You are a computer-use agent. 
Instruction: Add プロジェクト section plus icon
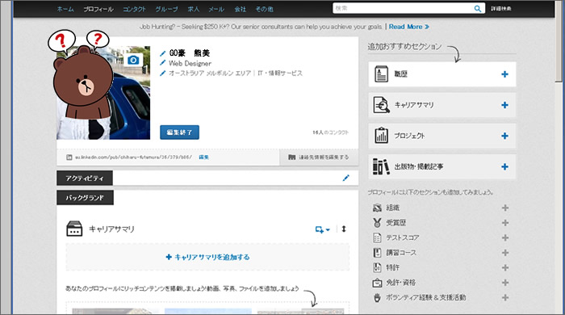(x=504, y=136)
